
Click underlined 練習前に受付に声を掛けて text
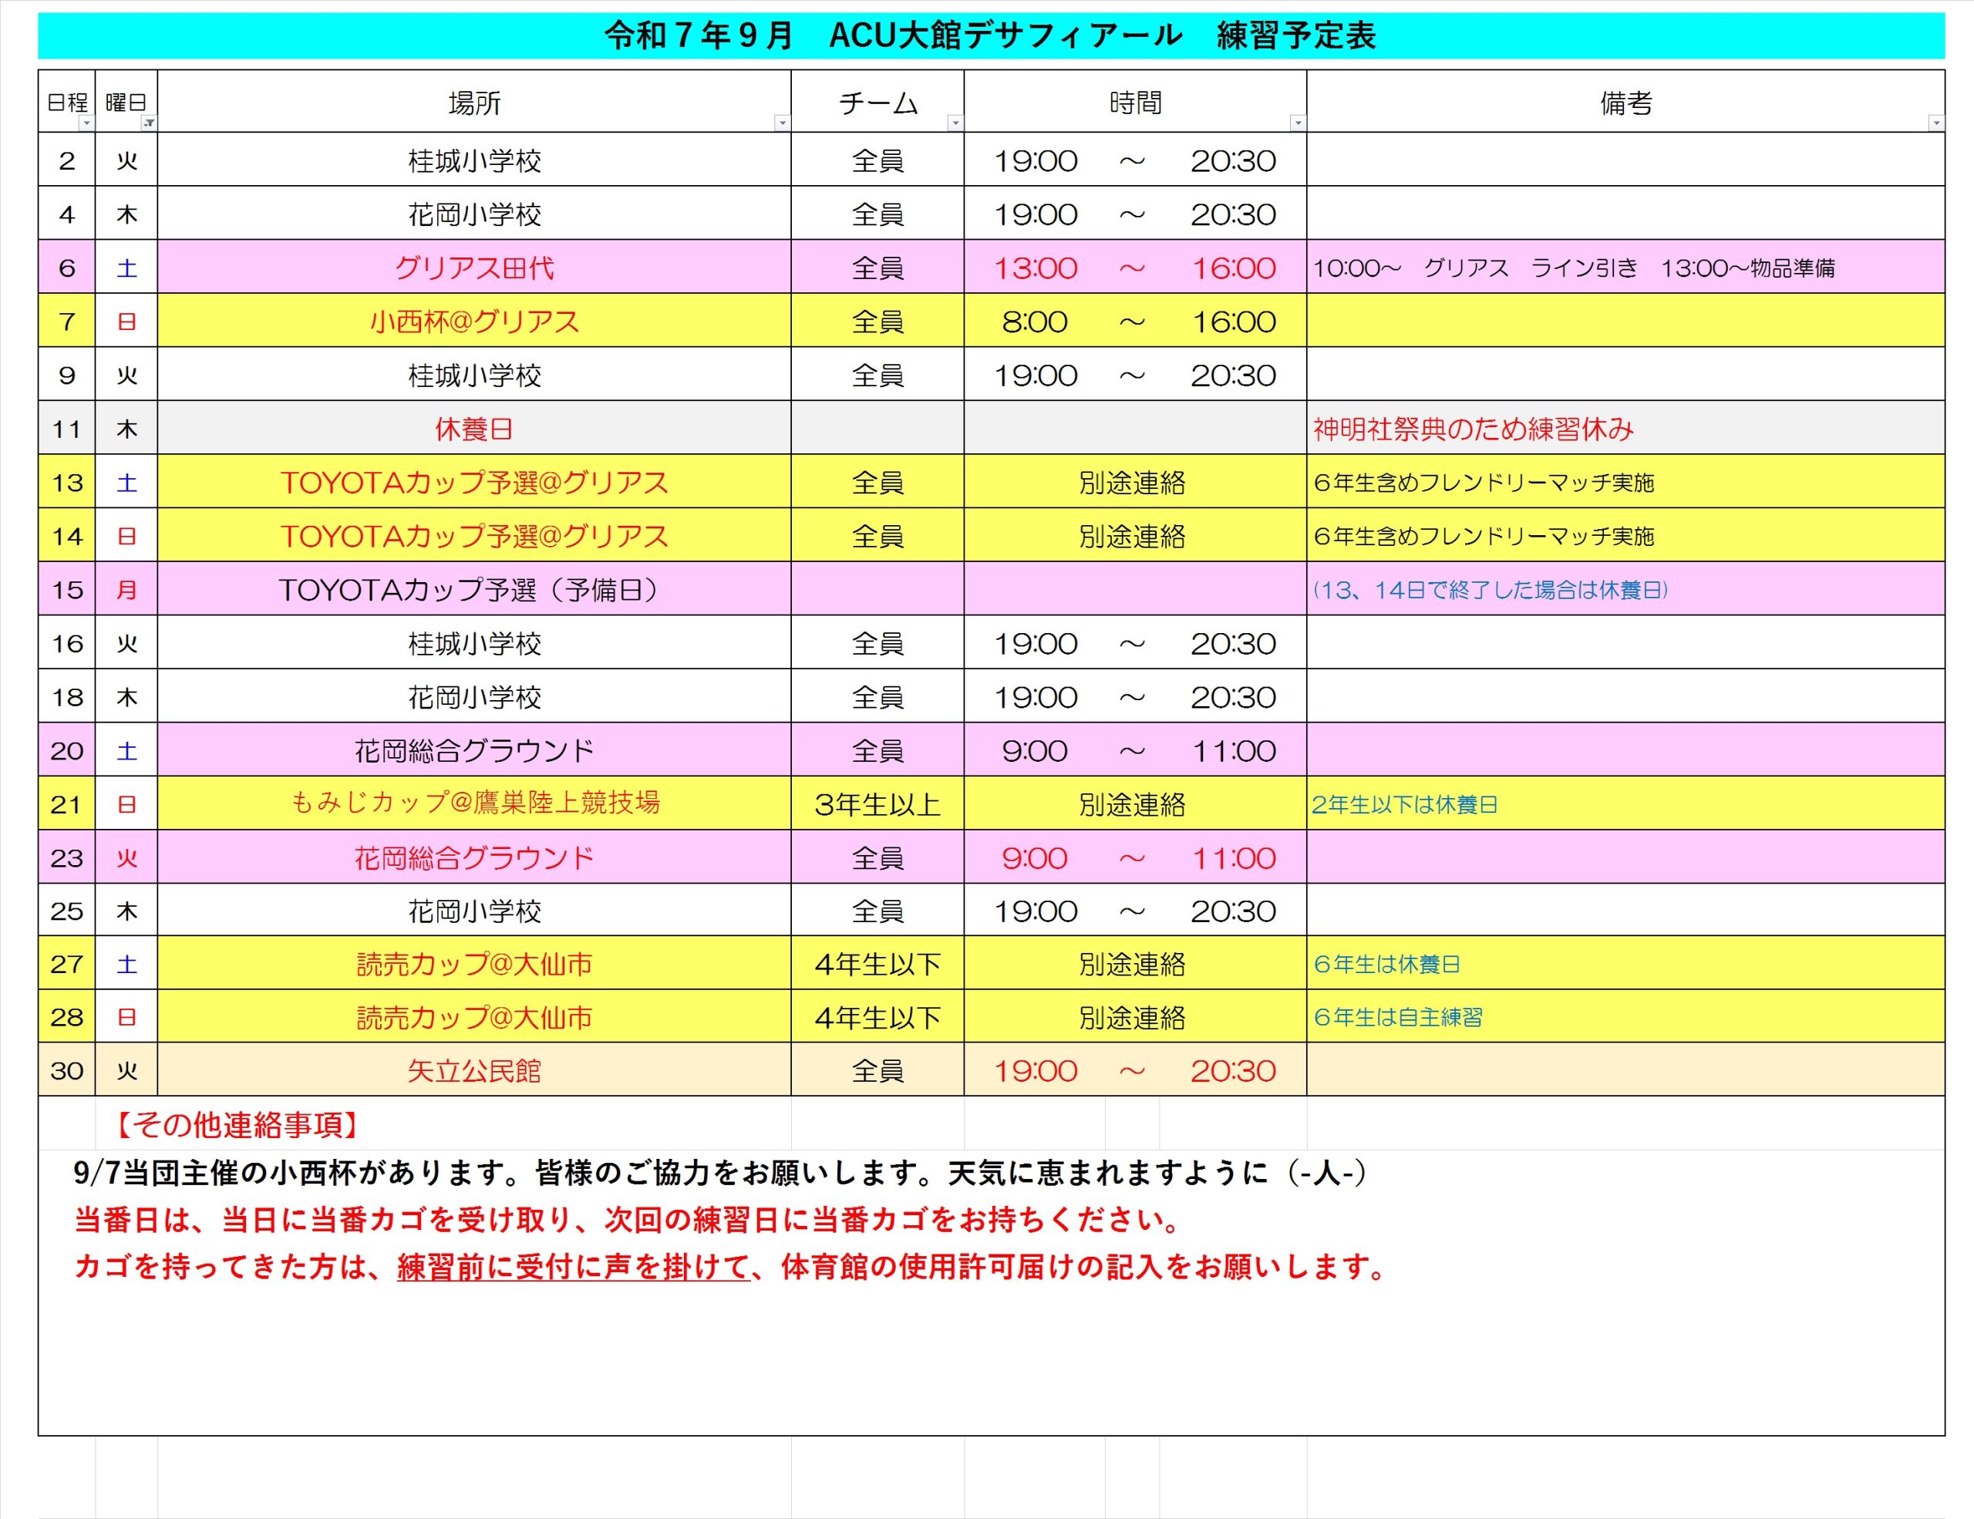(x=574, y=1267)
